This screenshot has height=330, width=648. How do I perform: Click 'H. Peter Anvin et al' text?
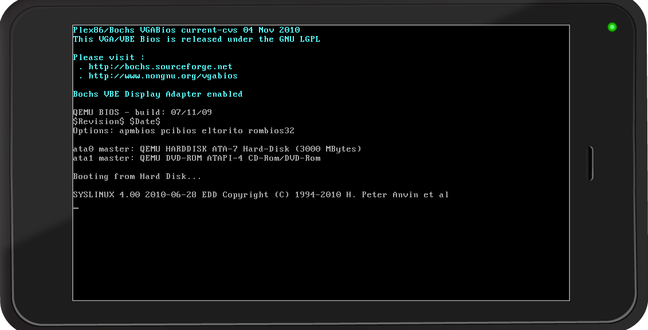click(398, 194)
